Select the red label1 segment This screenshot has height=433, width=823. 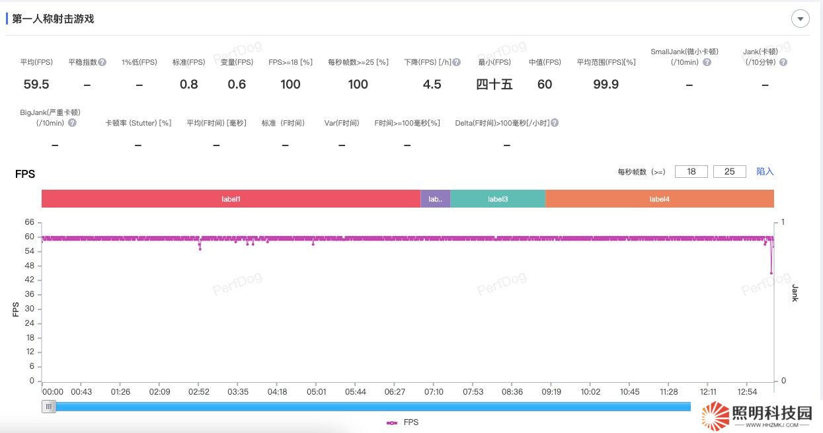(231, 199)
